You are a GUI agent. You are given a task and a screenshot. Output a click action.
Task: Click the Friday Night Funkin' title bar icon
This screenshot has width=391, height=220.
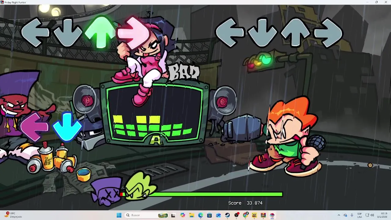coord(2,2)
